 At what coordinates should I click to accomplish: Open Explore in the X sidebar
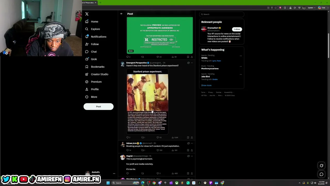pyautogui.click(x=93, y=29)
